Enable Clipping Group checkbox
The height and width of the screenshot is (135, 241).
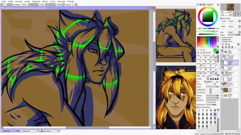coord(221,39)
